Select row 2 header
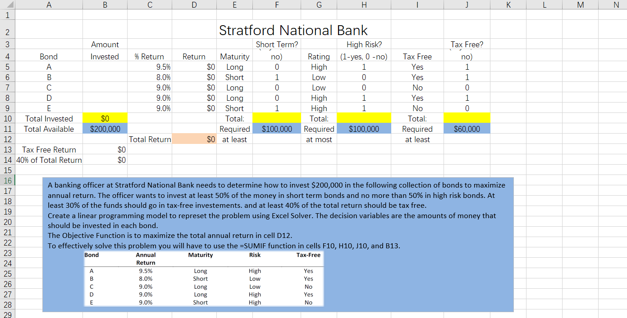 pyautogui.click(x=8, y=30)
